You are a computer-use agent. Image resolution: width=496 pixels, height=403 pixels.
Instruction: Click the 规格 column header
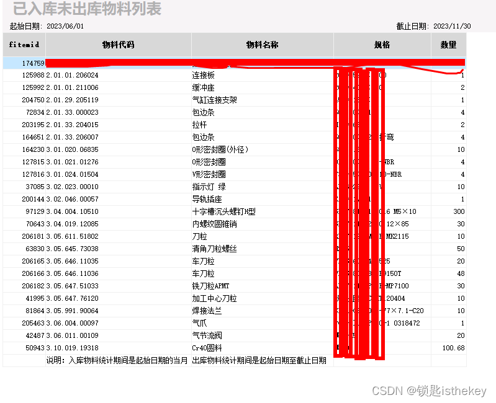click(x=382, y=45)
